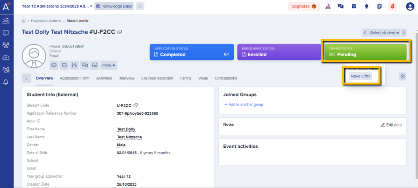Viewport: 418px width, 188px height.
Task: Switch to the Family tab
Action: [x=186, y=78]
